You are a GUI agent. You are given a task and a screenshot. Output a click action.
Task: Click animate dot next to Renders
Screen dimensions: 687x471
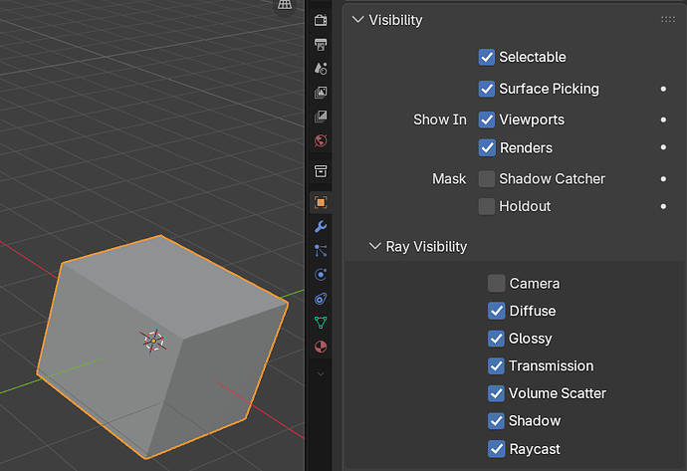663,147
